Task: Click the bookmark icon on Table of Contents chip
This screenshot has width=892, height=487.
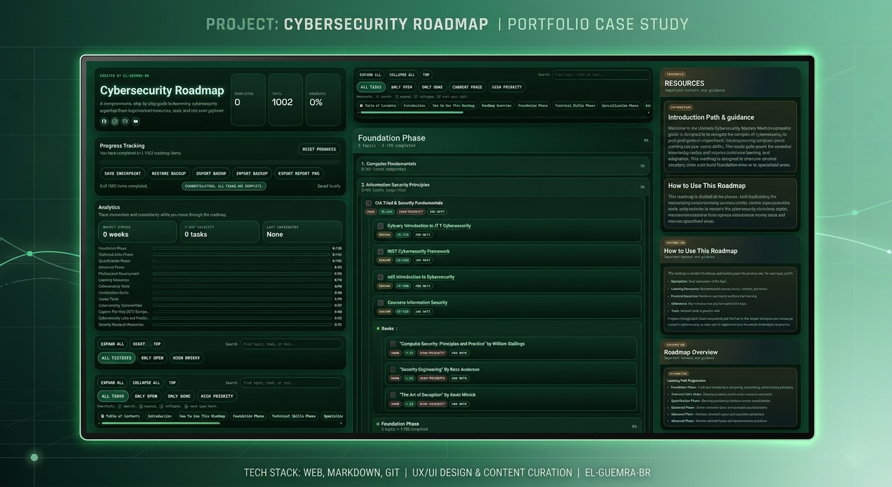Action: point(362,105)
